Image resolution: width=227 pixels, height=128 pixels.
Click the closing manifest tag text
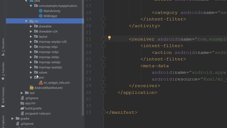pos(122,112)
